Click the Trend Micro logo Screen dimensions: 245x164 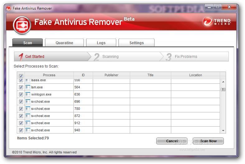(217, 21)
